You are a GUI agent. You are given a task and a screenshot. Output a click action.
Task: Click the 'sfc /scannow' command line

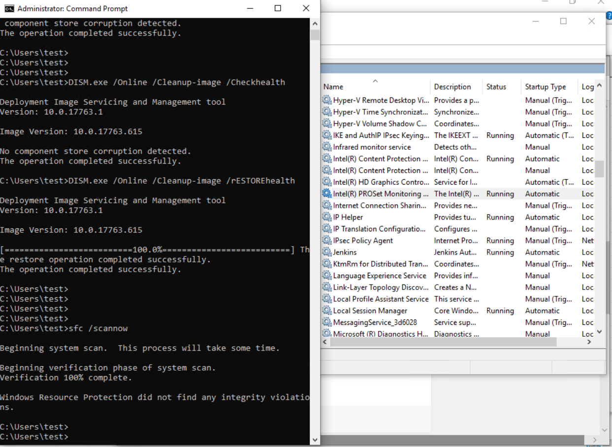[64, 328]
